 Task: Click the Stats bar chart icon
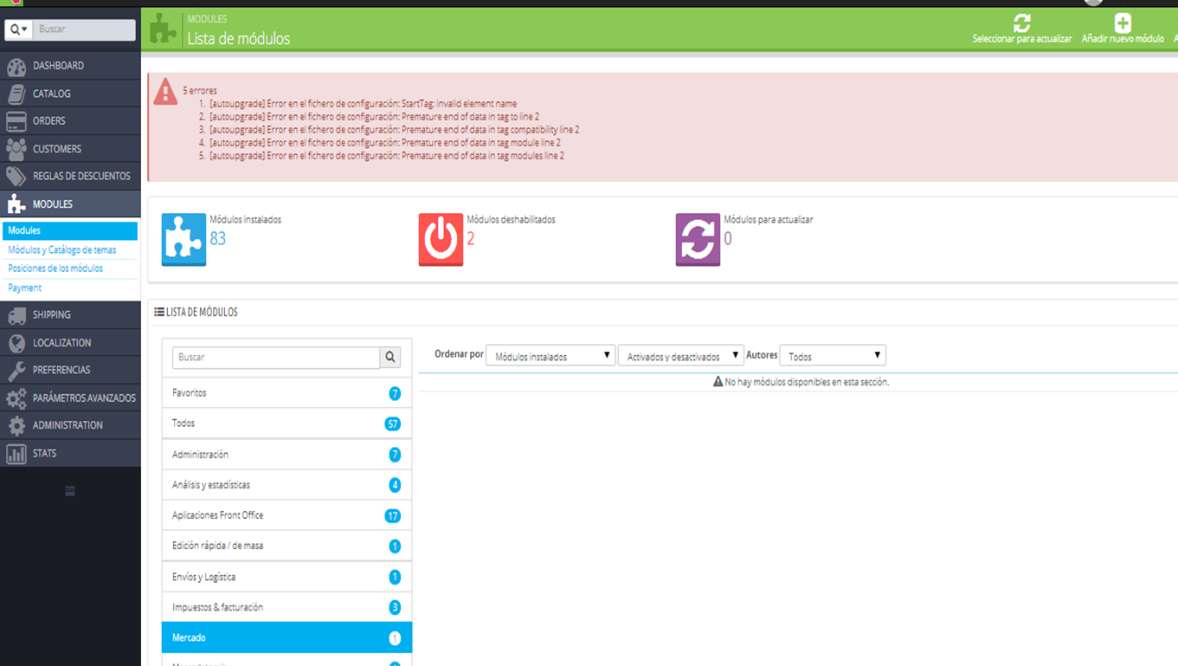(x=16, y=454)
